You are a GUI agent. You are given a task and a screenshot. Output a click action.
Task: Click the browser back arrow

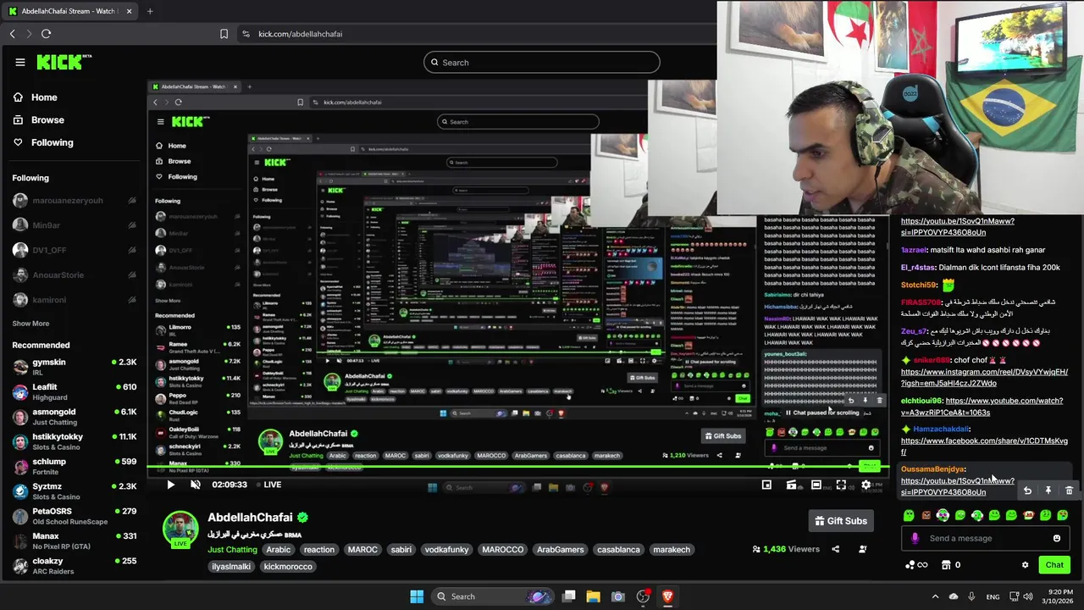tap(12, 34)
